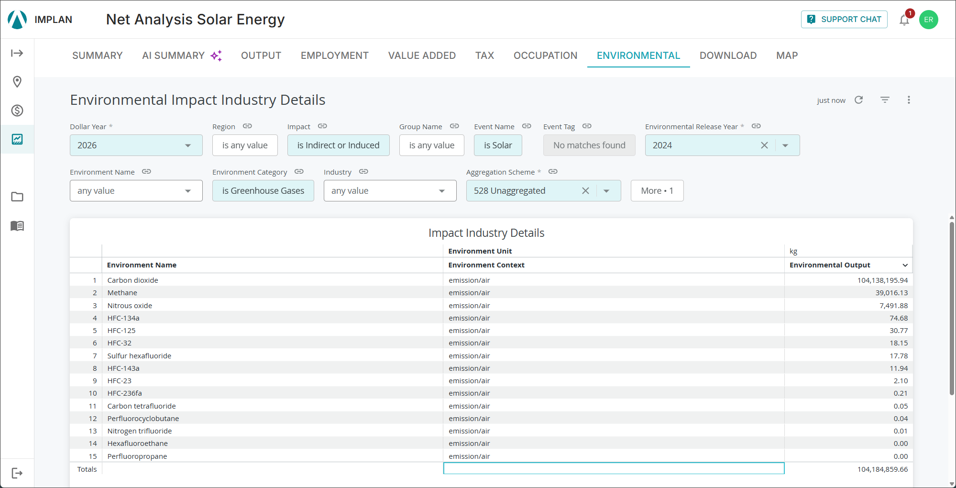Open the AI SUMMARY tab
Viewport: 956px width, 488px height.
pos(182,55)
